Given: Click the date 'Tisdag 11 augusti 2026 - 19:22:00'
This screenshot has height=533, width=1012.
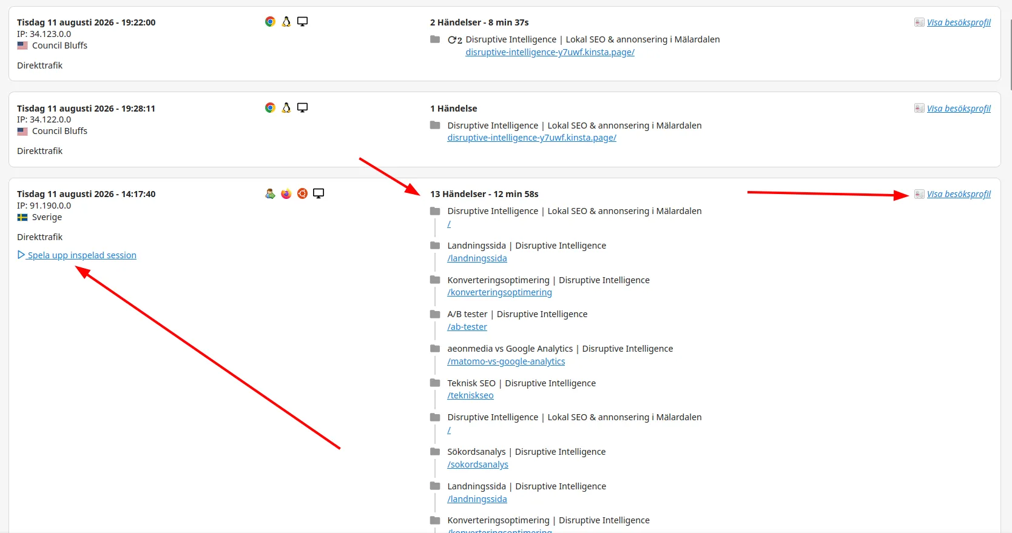Looking at the screenshot, I should click(x=86, y=22).
